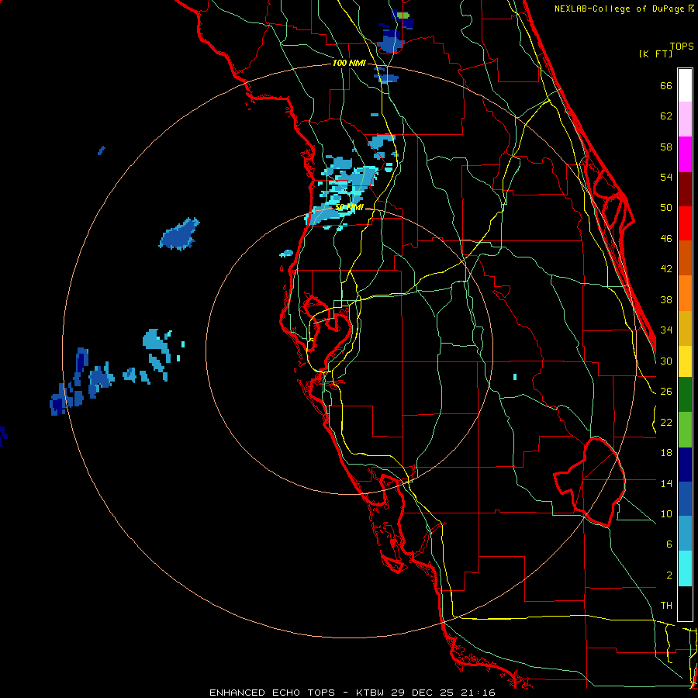The width and height of the screenshot is (698, 698).
Task: Click the "TOPS" legend title
Action: [682, 47]
